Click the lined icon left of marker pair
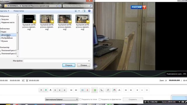 pyautogui.click(x=108, y=90)
